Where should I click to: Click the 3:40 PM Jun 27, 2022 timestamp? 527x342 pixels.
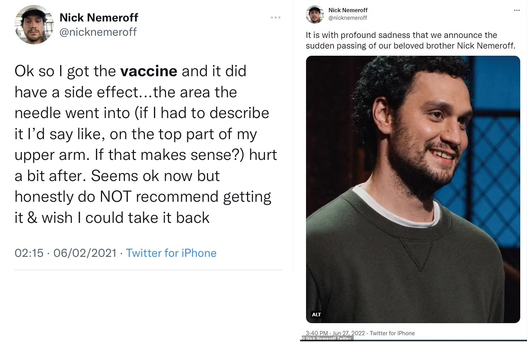click(335, 333)
